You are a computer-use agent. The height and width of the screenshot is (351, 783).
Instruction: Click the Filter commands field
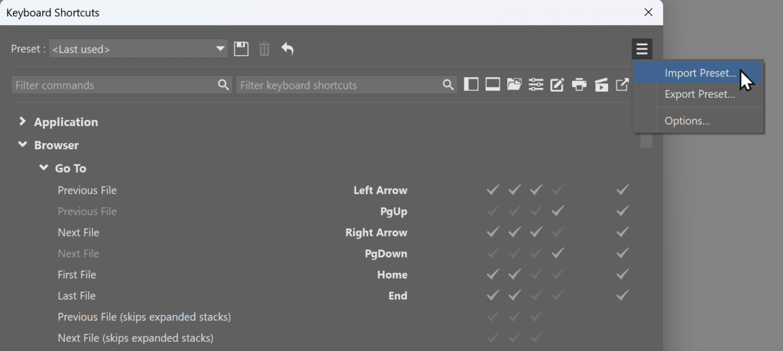click(x=121, y=85)
